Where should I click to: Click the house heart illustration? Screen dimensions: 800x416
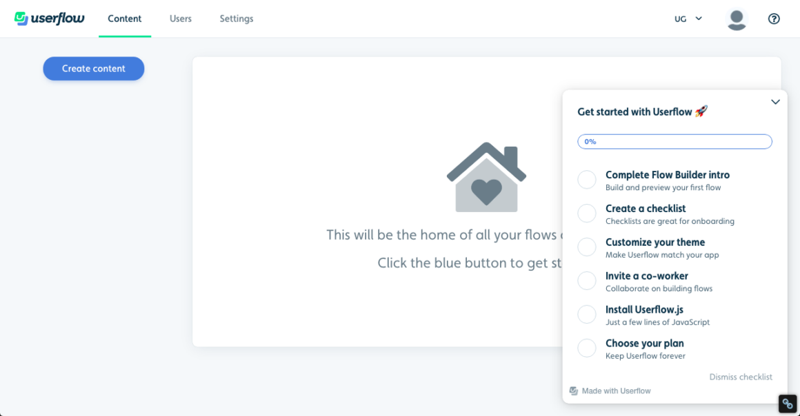point(486,177)
